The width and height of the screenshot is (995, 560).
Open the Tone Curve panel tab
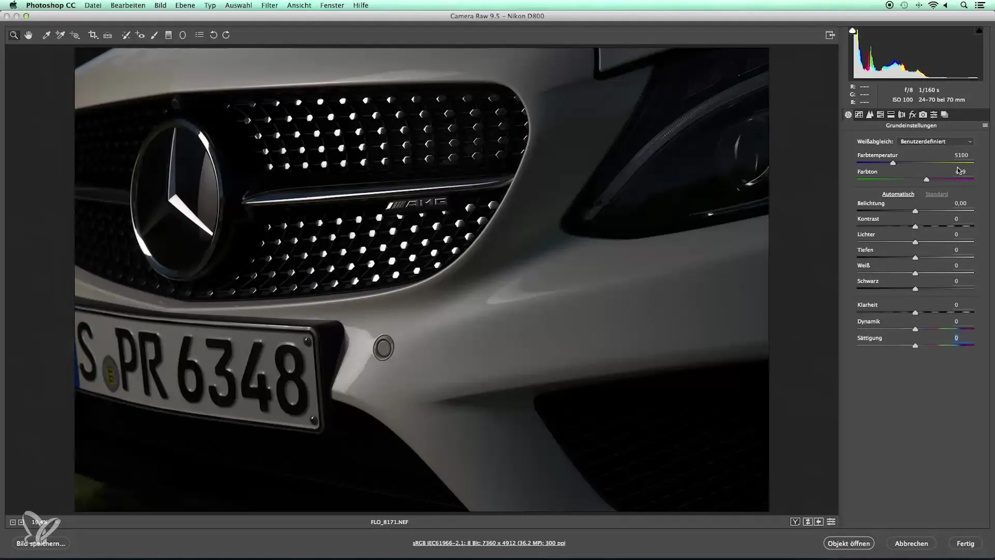[x=859, y=115]
